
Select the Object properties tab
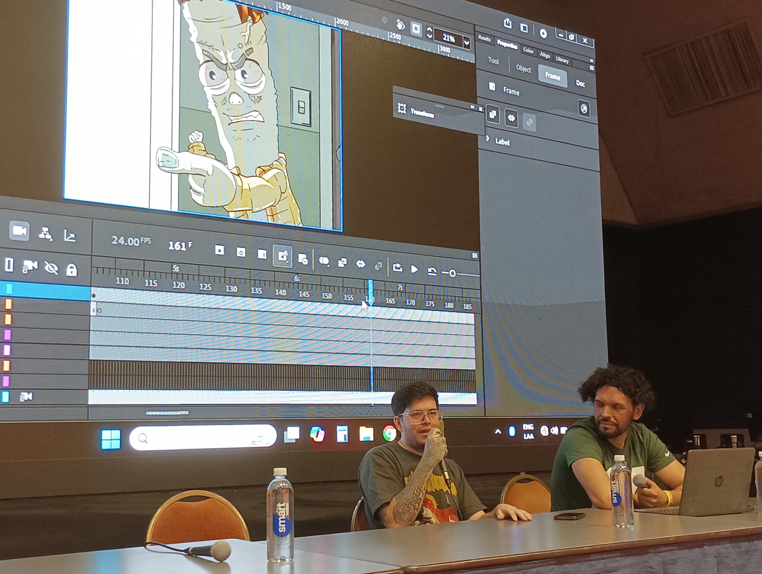(x=523, y=68)
